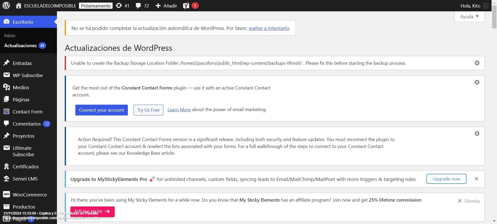Click the Contact Form spiral icon

coord(6,111)
